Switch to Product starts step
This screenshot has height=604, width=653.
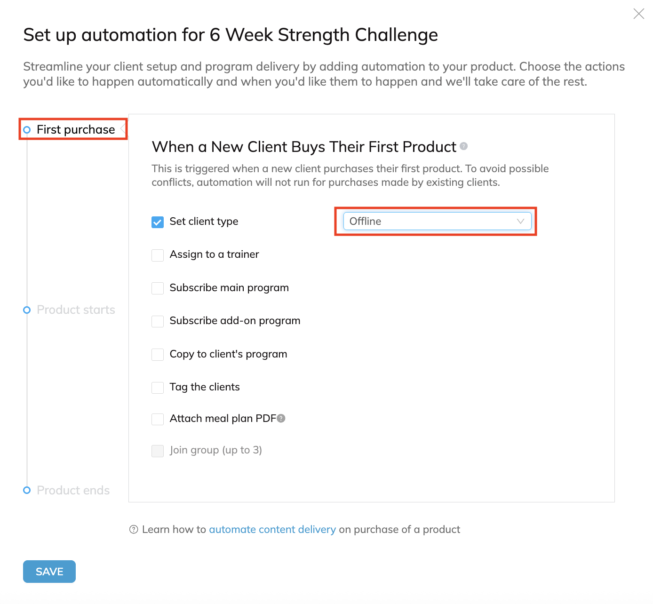pyautogui.click(x=76, y=310)
